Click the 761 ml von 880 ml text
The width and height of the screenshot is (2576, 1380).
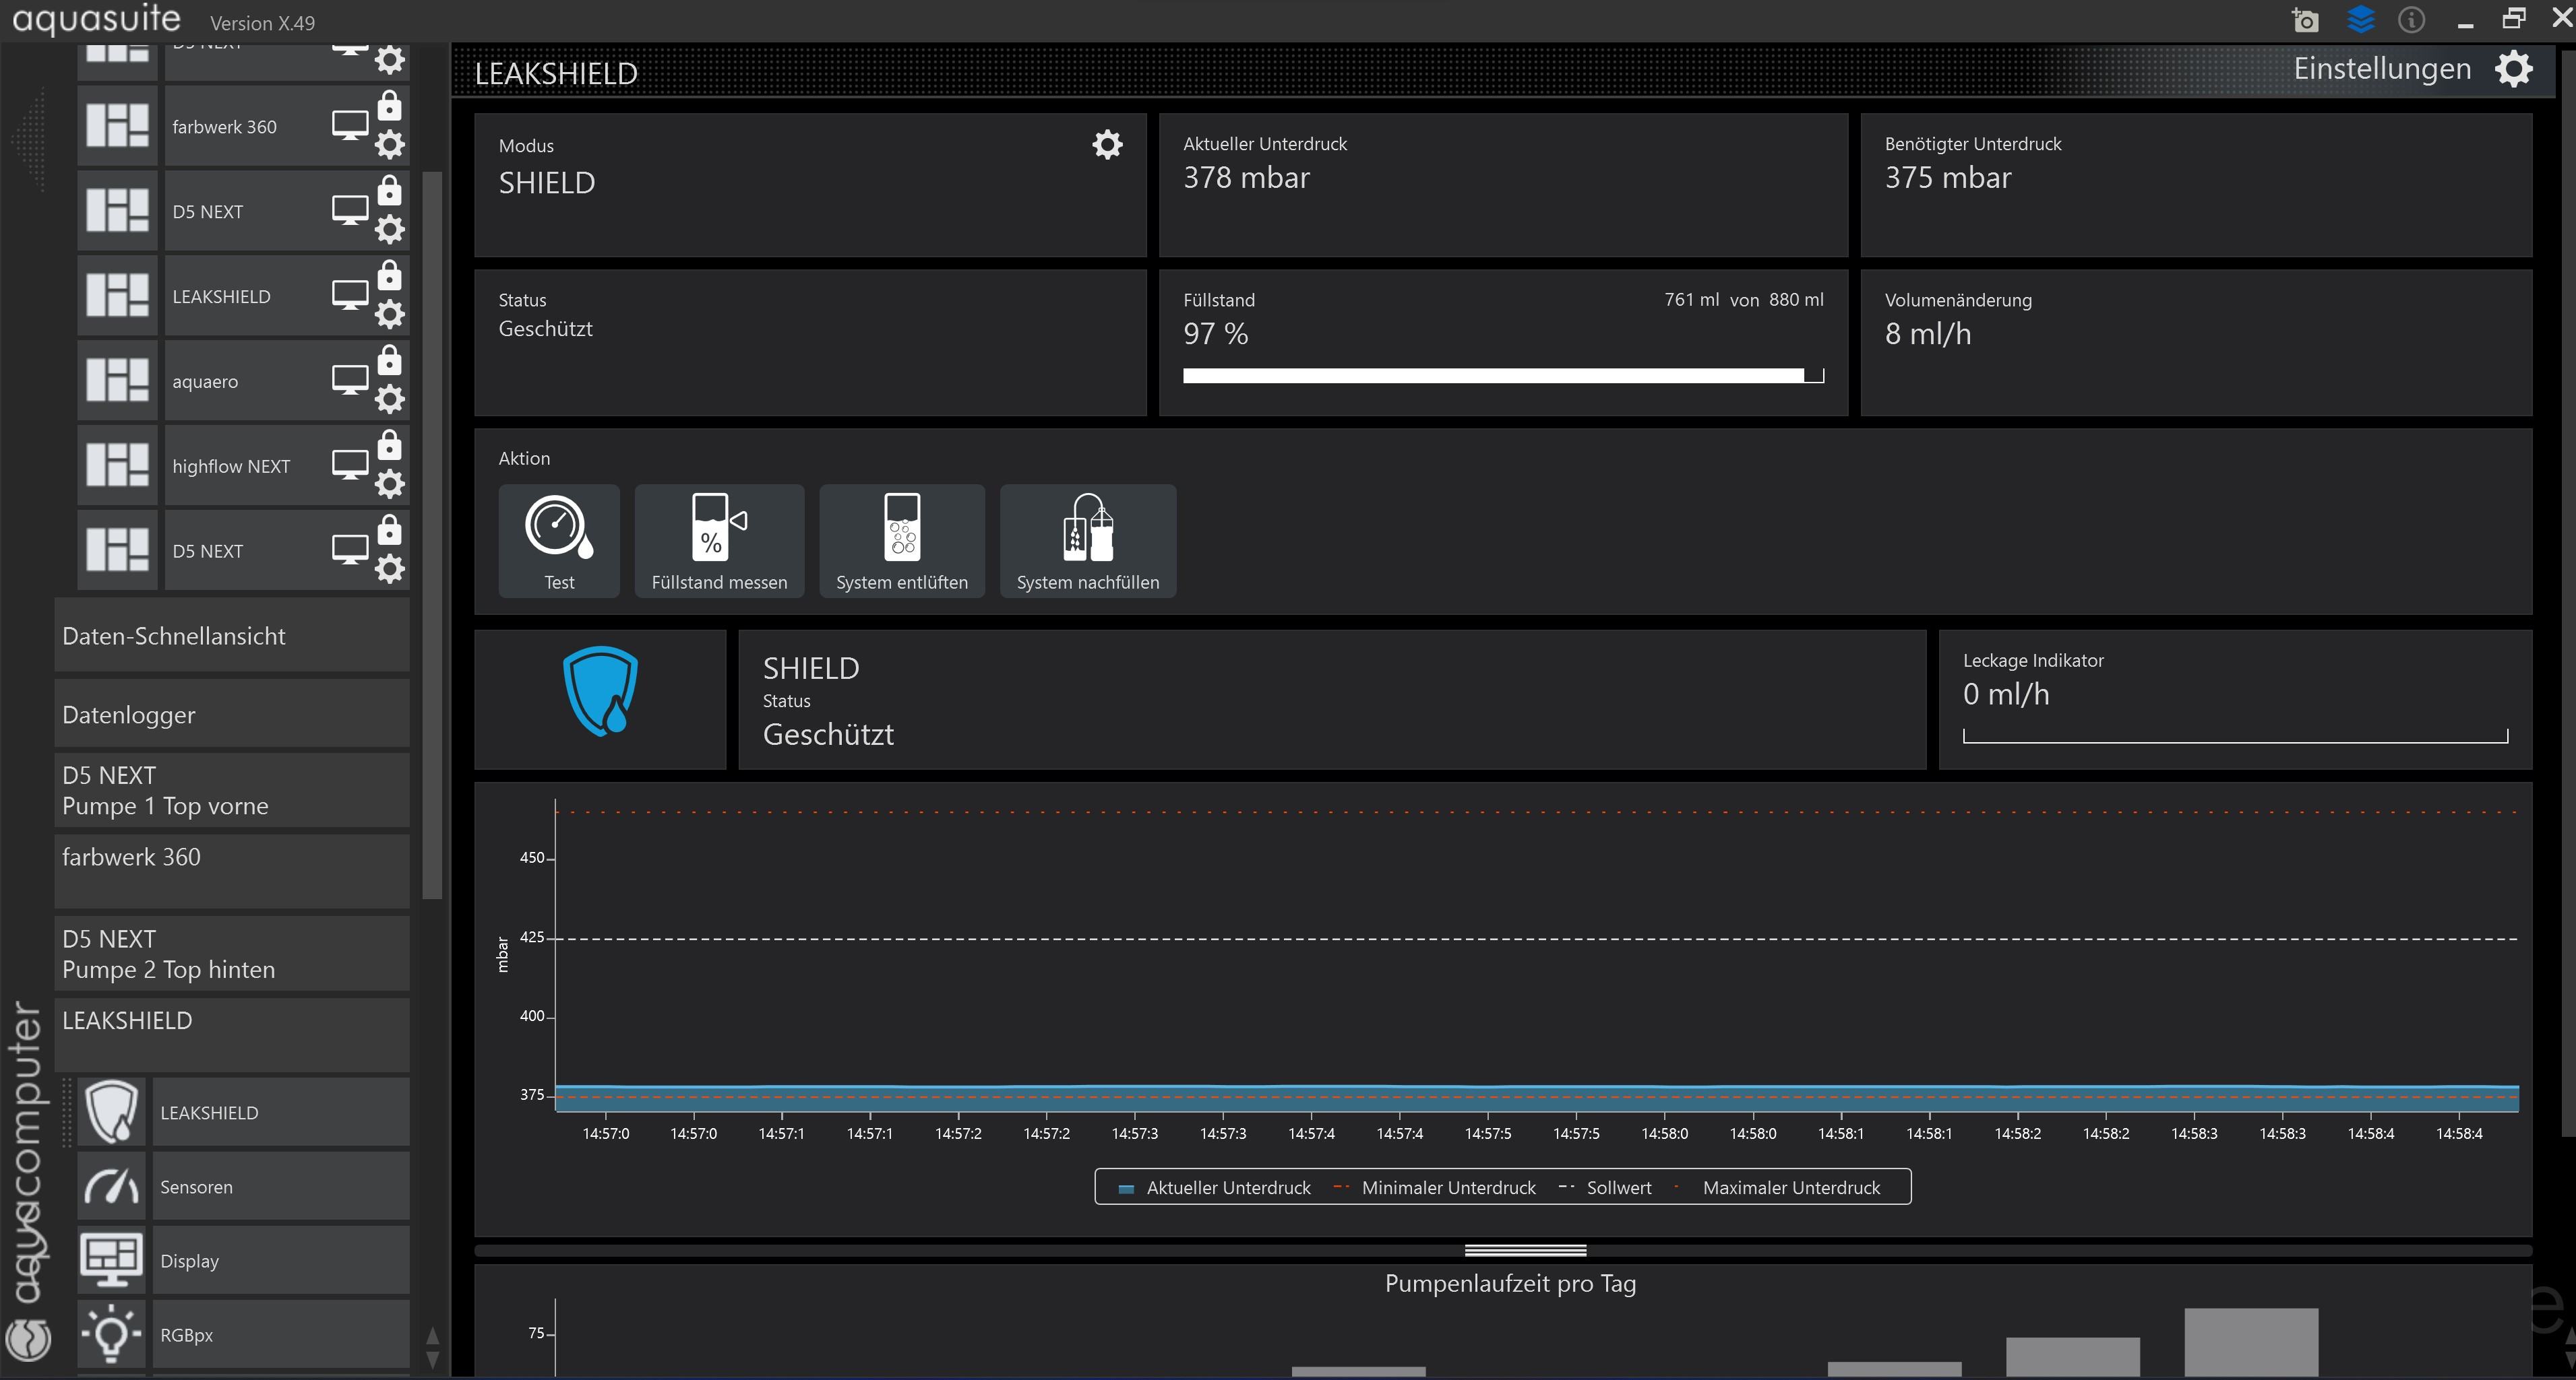pyautogui.click(x=1744, y=300)
